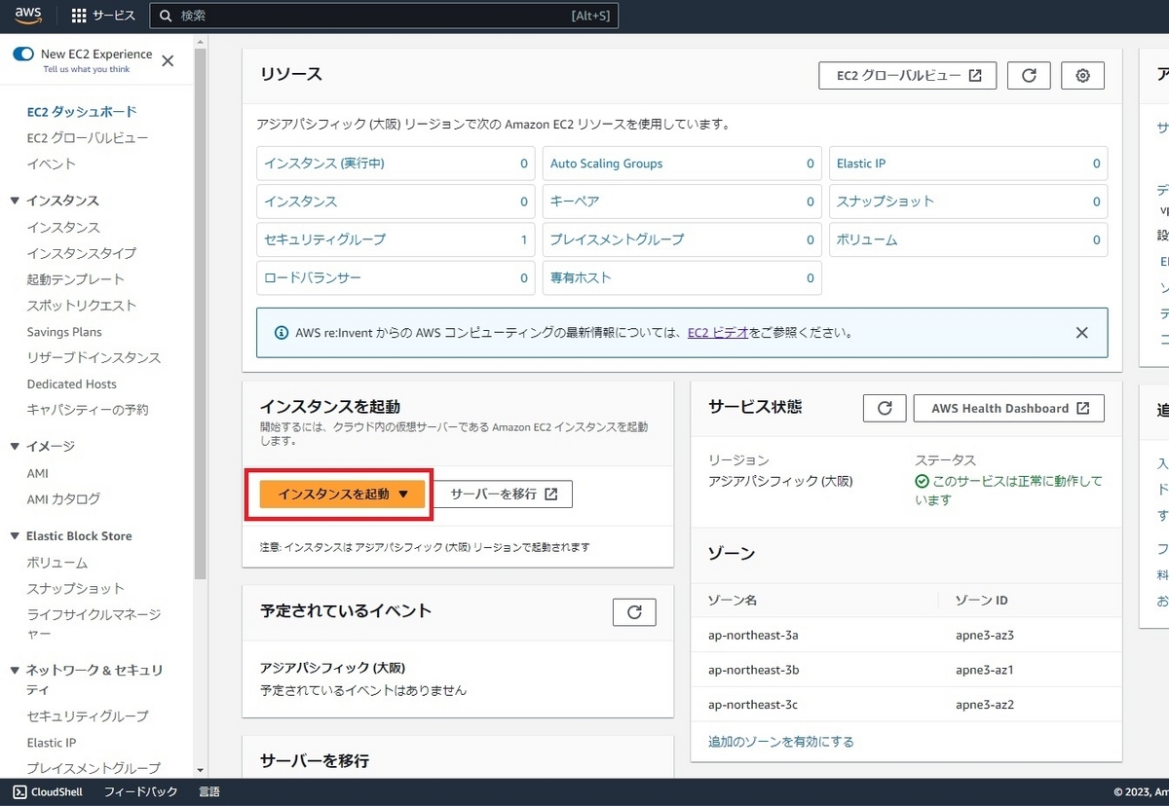Collapse the Elastic Block Store section
This screenshot has width=1169, height=806.
click(x=15, y=536)
